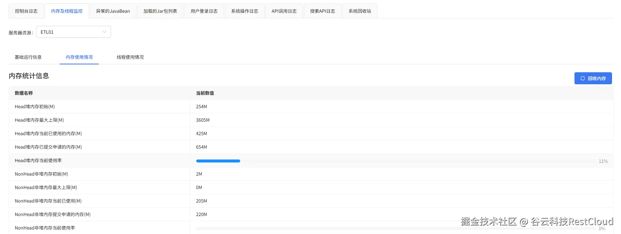Switch to the 基础运行信息 sub-tab

pos(28,57)
